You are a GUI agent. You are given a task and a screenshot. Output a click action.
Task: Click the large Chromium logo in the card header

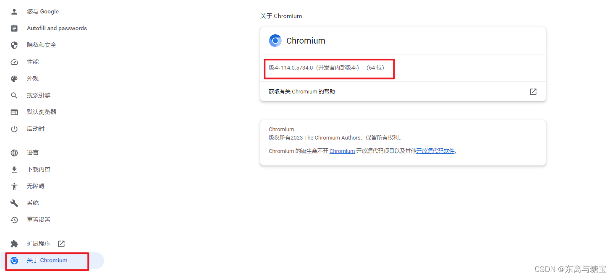coord(275,41)
